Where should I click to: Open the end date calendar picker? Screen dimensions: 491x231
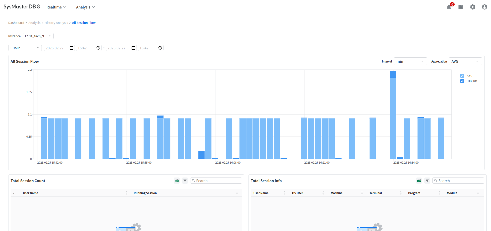point(133,48)
